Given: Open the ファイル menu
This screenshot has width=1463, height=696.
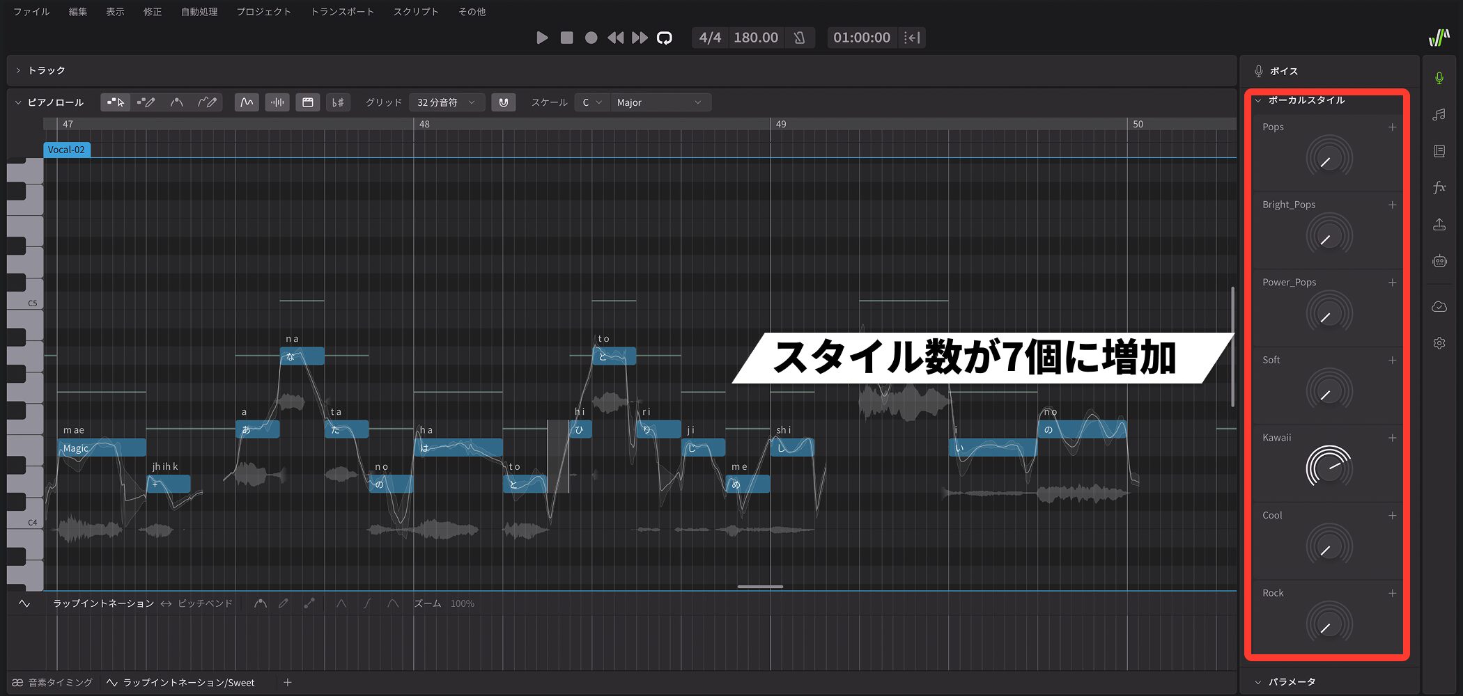Looking at the screenshot, I should coord(31,12).
